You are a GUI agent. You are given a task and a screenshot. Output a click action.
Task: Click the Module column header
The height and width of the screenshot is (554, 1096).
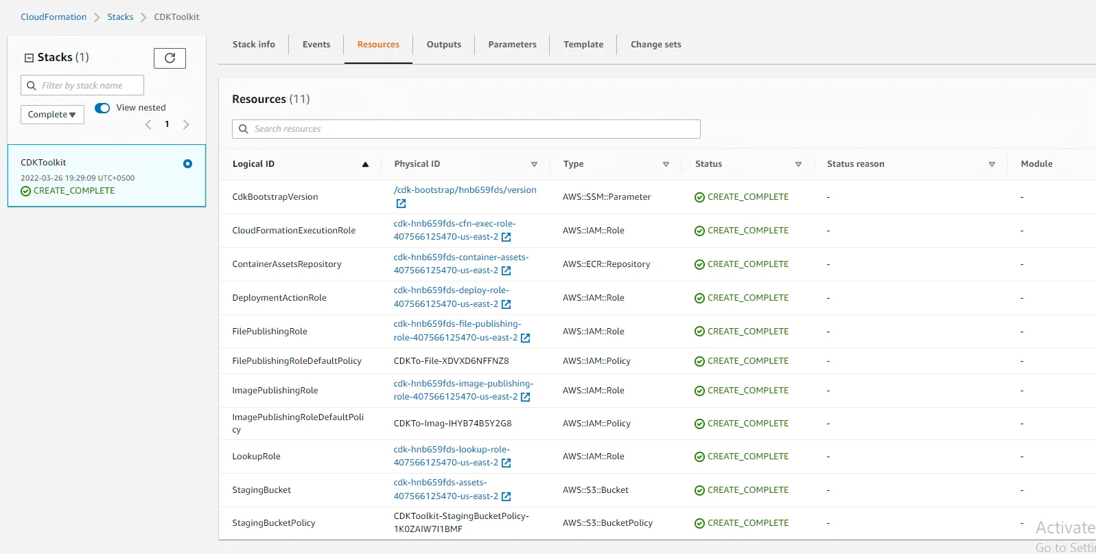1036,164
